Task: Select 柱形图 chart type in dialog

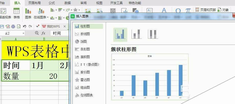Action: click(x=88, y=26)
